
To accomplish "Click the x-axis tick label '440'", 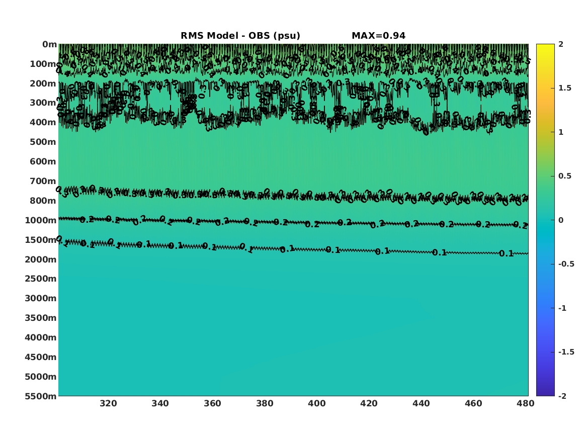I will point(421,403).
